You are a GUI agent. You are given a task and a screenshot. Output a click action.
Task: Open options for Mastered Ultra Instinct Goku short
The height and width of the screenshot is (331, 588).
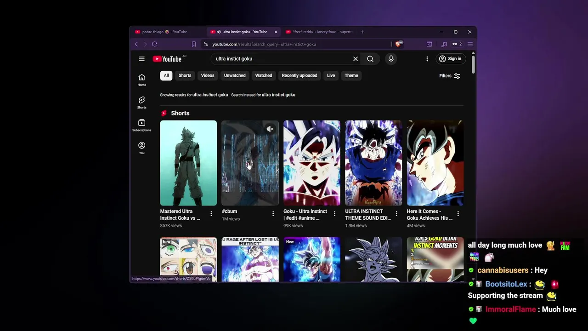[x=211, y=214]
